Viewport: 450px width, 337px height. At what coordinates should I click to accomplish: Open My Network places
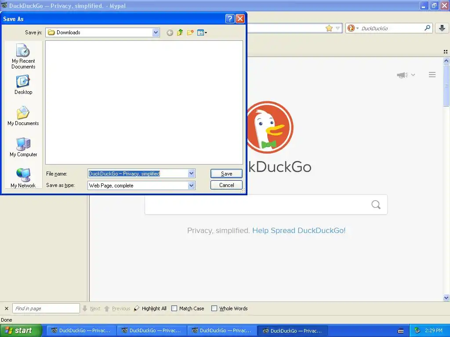click(x=23, y=178)
